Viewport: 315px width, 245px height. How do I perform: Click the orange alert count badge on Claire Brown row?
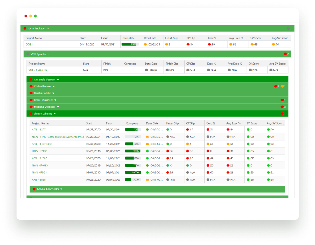282,87
